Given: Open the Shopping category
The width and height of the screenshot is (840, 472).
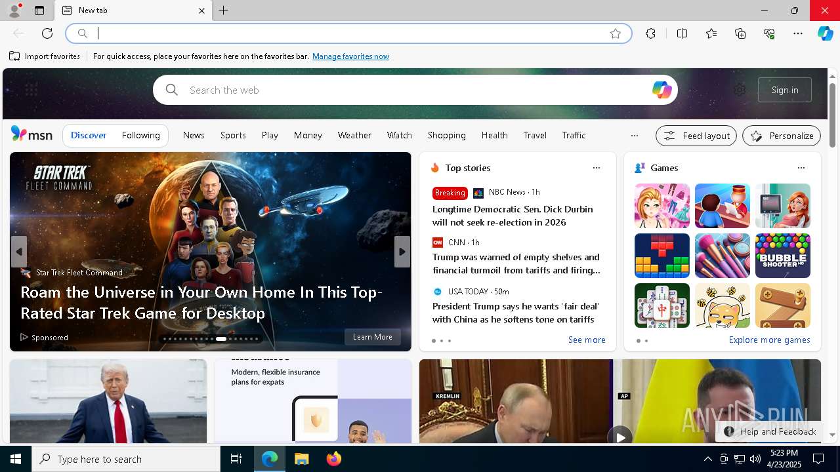Looking at the screenshot, I should click(447, 135).
